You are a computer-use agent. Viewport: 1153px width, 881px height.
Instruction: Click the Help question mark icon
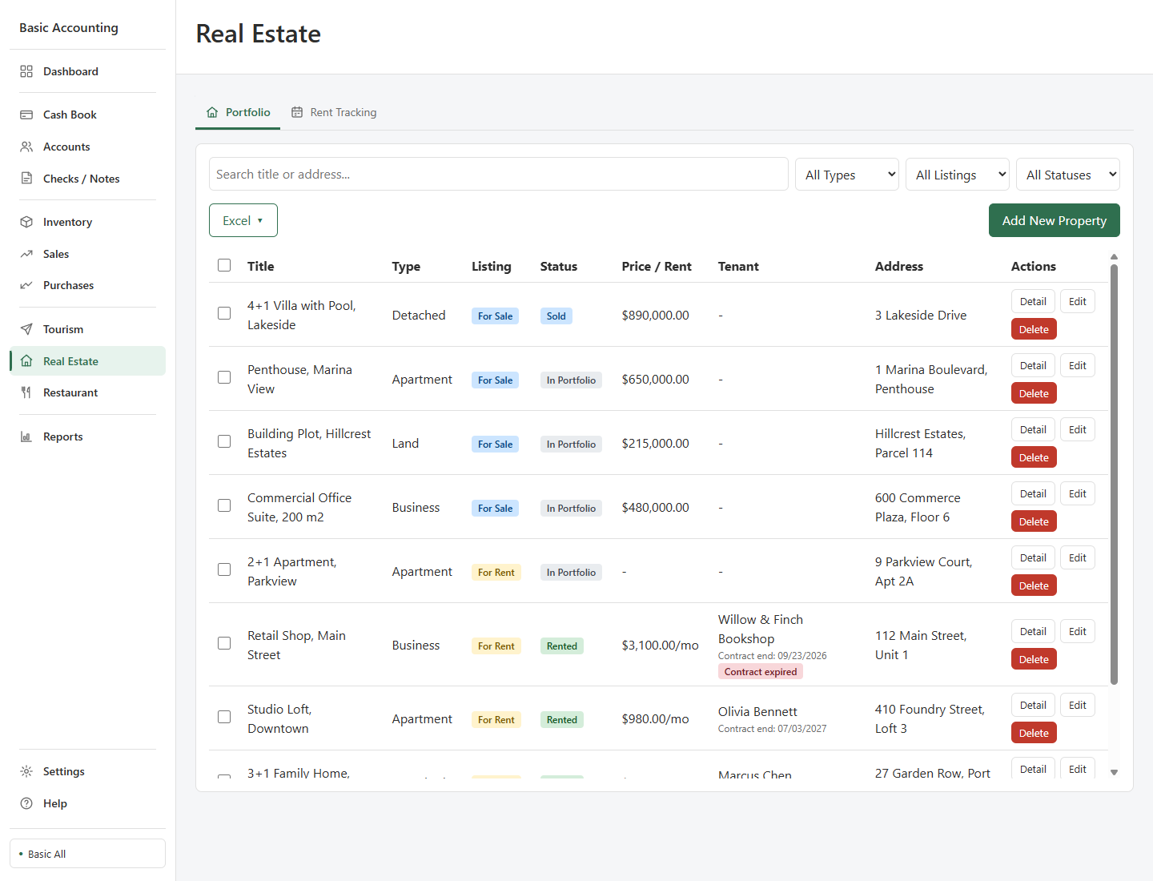tap(26, 803)
